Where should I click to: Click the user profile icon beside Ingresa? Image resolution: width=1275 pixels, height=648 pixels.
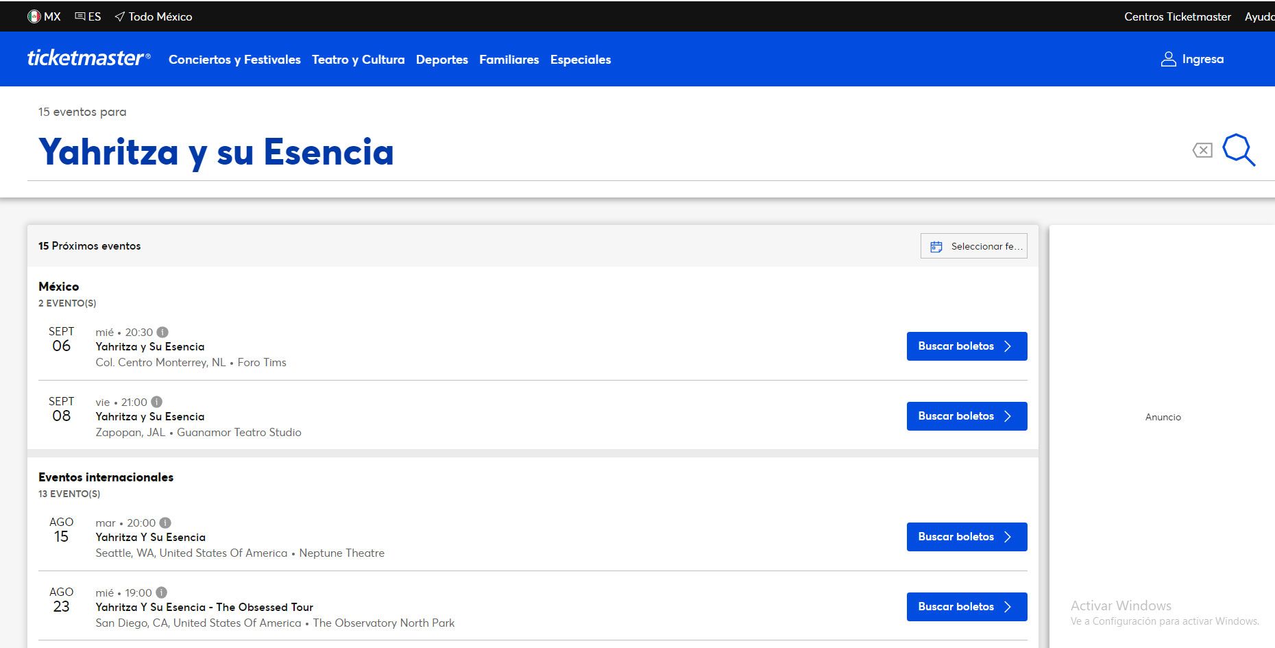coord(1168,60)
